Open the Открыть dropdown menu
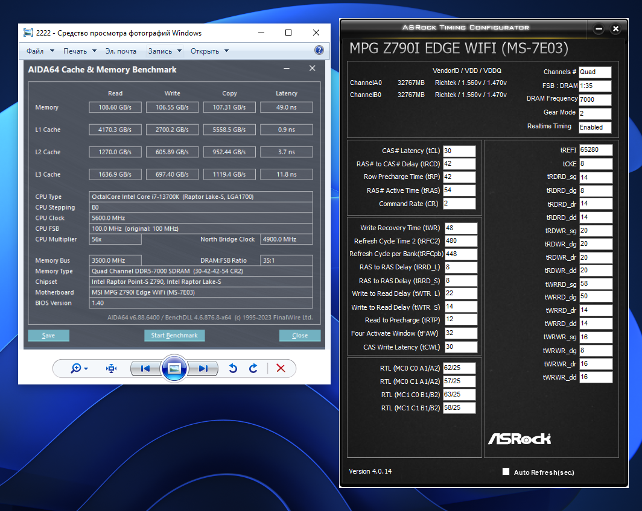The image size is (642, 511). click(209, 51)
